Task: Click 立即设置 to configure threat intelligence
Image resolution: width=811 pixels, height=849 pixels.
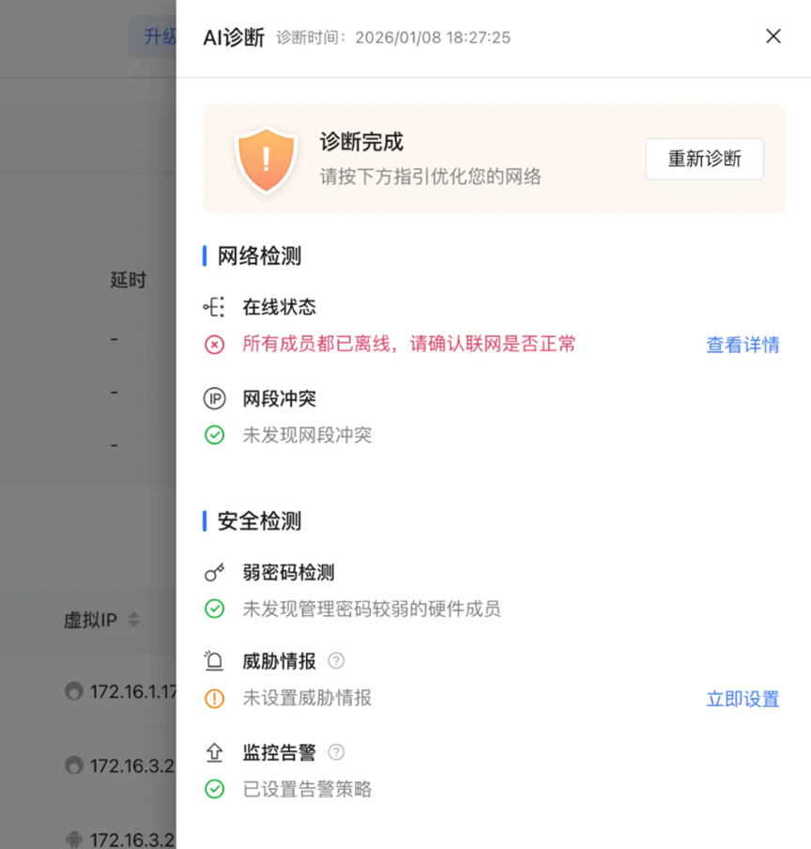Action: pos(742,700)
